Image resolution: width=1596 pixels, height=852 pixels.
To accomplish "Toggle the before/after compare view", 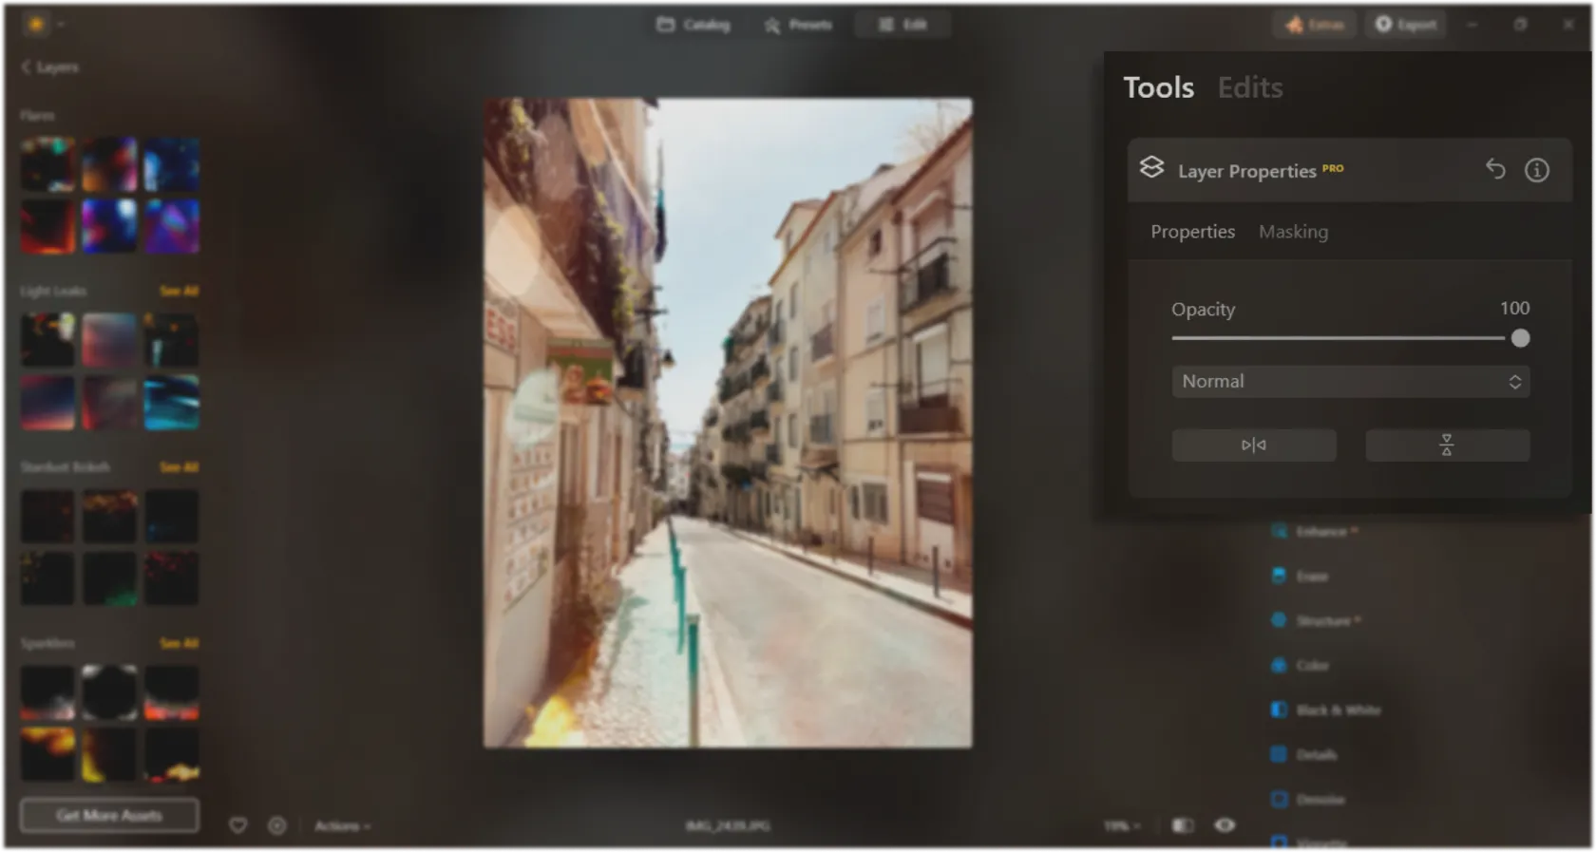I will pyautogui.click(x=1182, y=825).
